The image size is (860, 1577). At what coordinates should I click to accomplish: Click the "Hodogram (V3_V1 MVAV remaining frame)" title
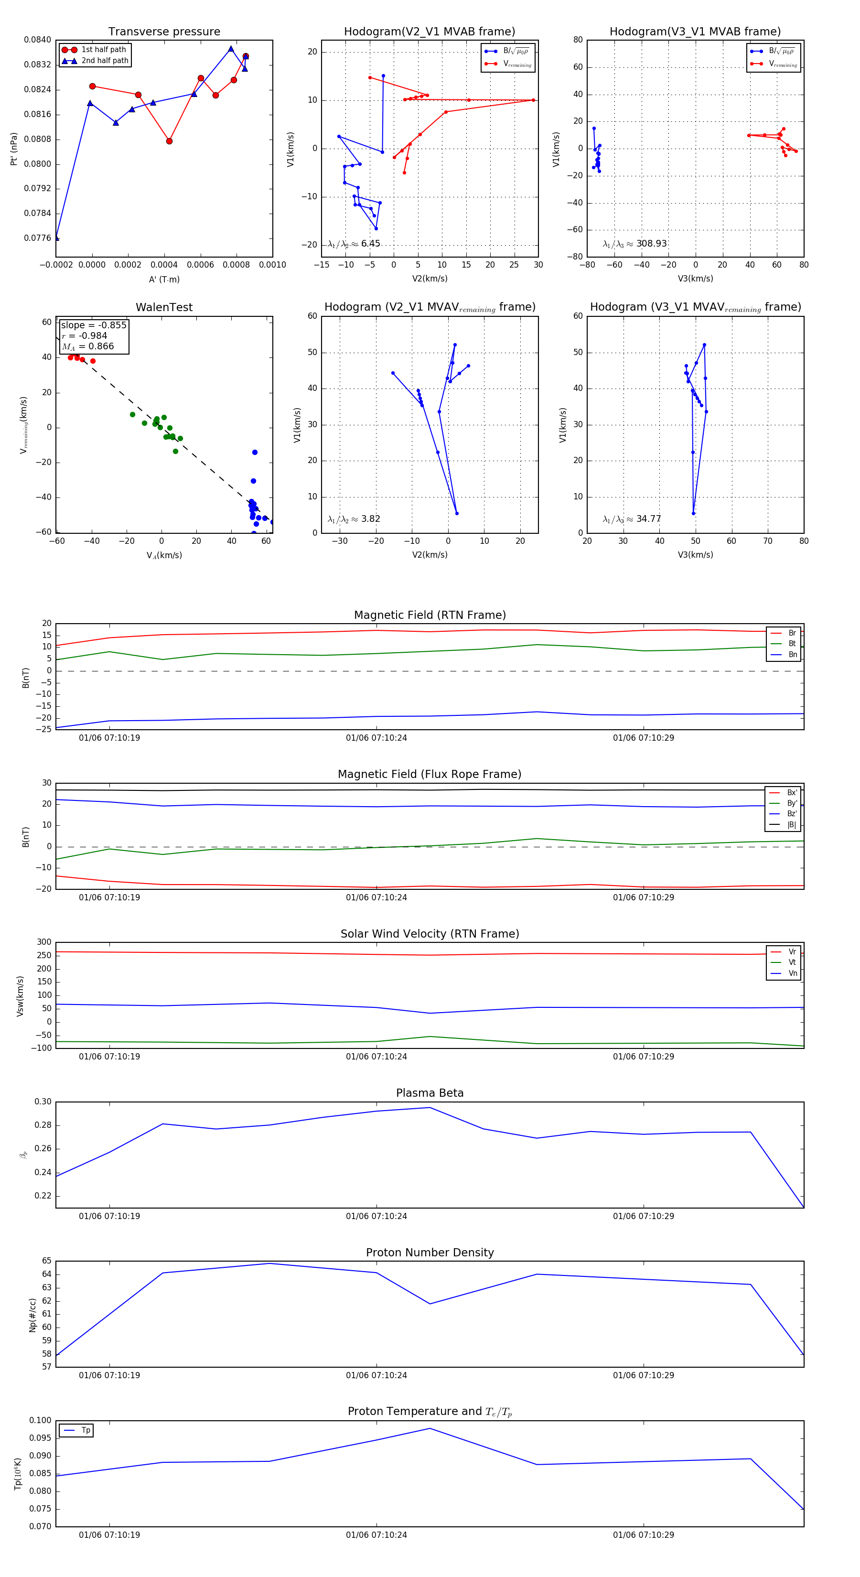pos(695,307)
